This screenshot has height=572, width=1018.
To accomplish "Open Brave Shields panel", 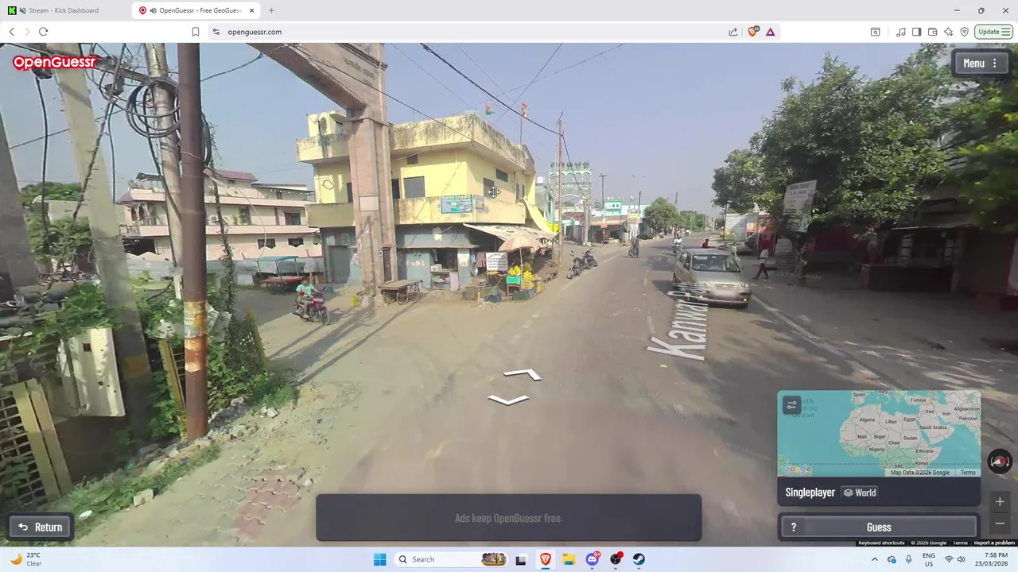I will tap(752, 32).
